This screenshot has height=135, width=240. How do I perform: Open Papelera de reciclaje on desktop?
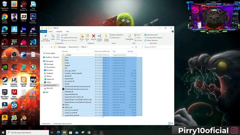[5, 6]
